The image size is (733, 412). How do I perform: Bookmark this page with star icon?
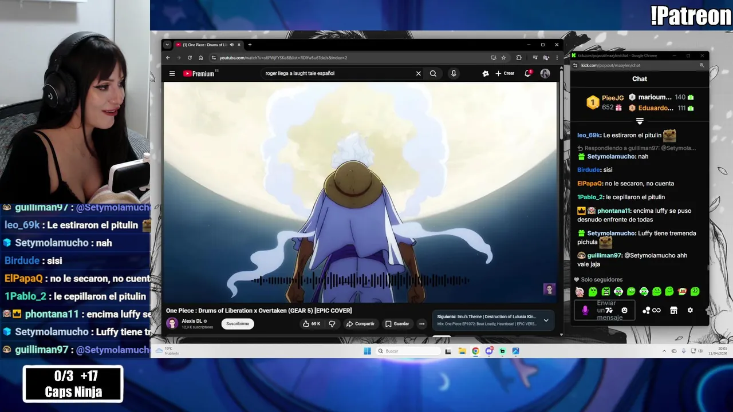[503, 58]
